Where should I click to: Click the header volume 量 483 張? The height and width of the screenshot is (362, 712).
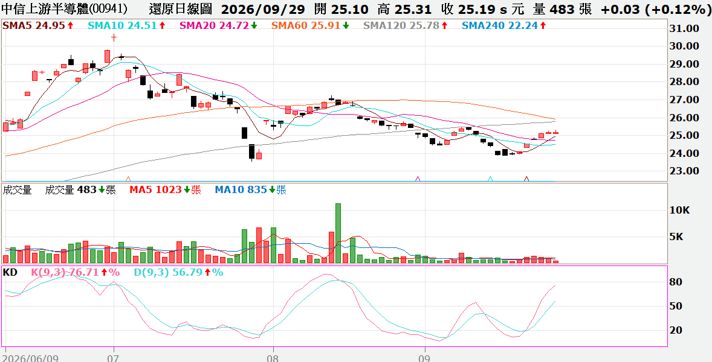click(x=562, y=9)
